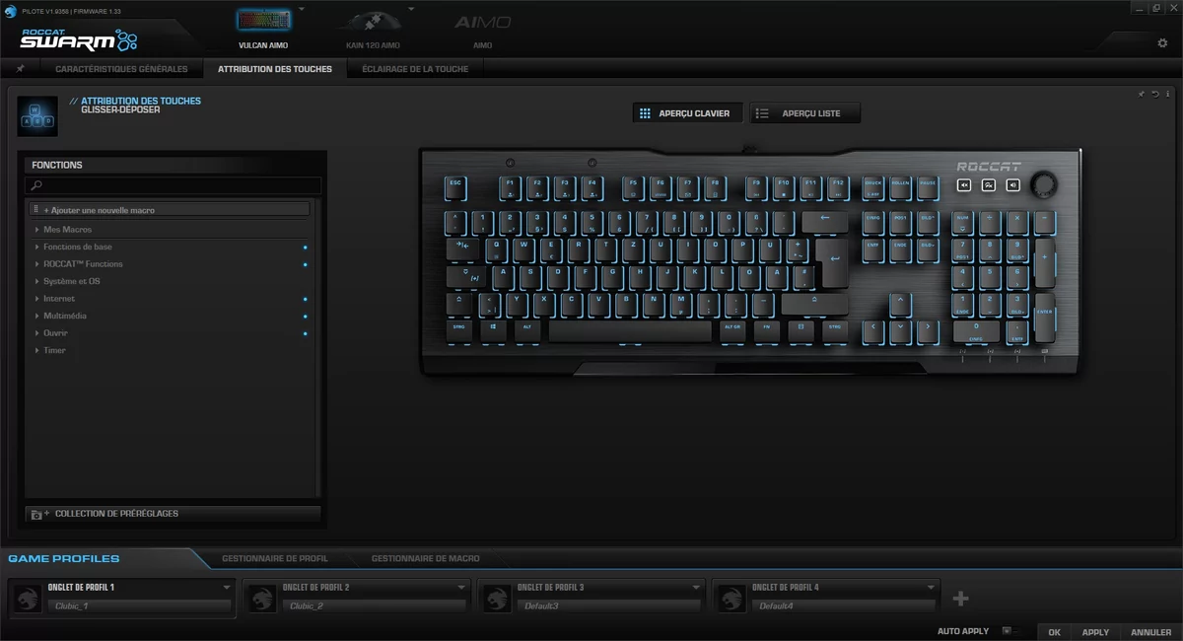Click the pin icon left of Caractéristiques Générales
1183x641 pixels.
tap(21, 69)
